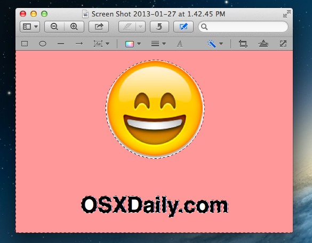Click the zoom in magnifier button
This screenshot has height=243, width=312.
tap(74, 27)
